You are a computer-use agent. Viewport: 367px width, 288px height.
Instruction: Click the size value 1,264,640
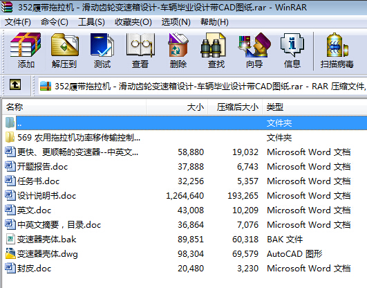[x=185, y=196]
